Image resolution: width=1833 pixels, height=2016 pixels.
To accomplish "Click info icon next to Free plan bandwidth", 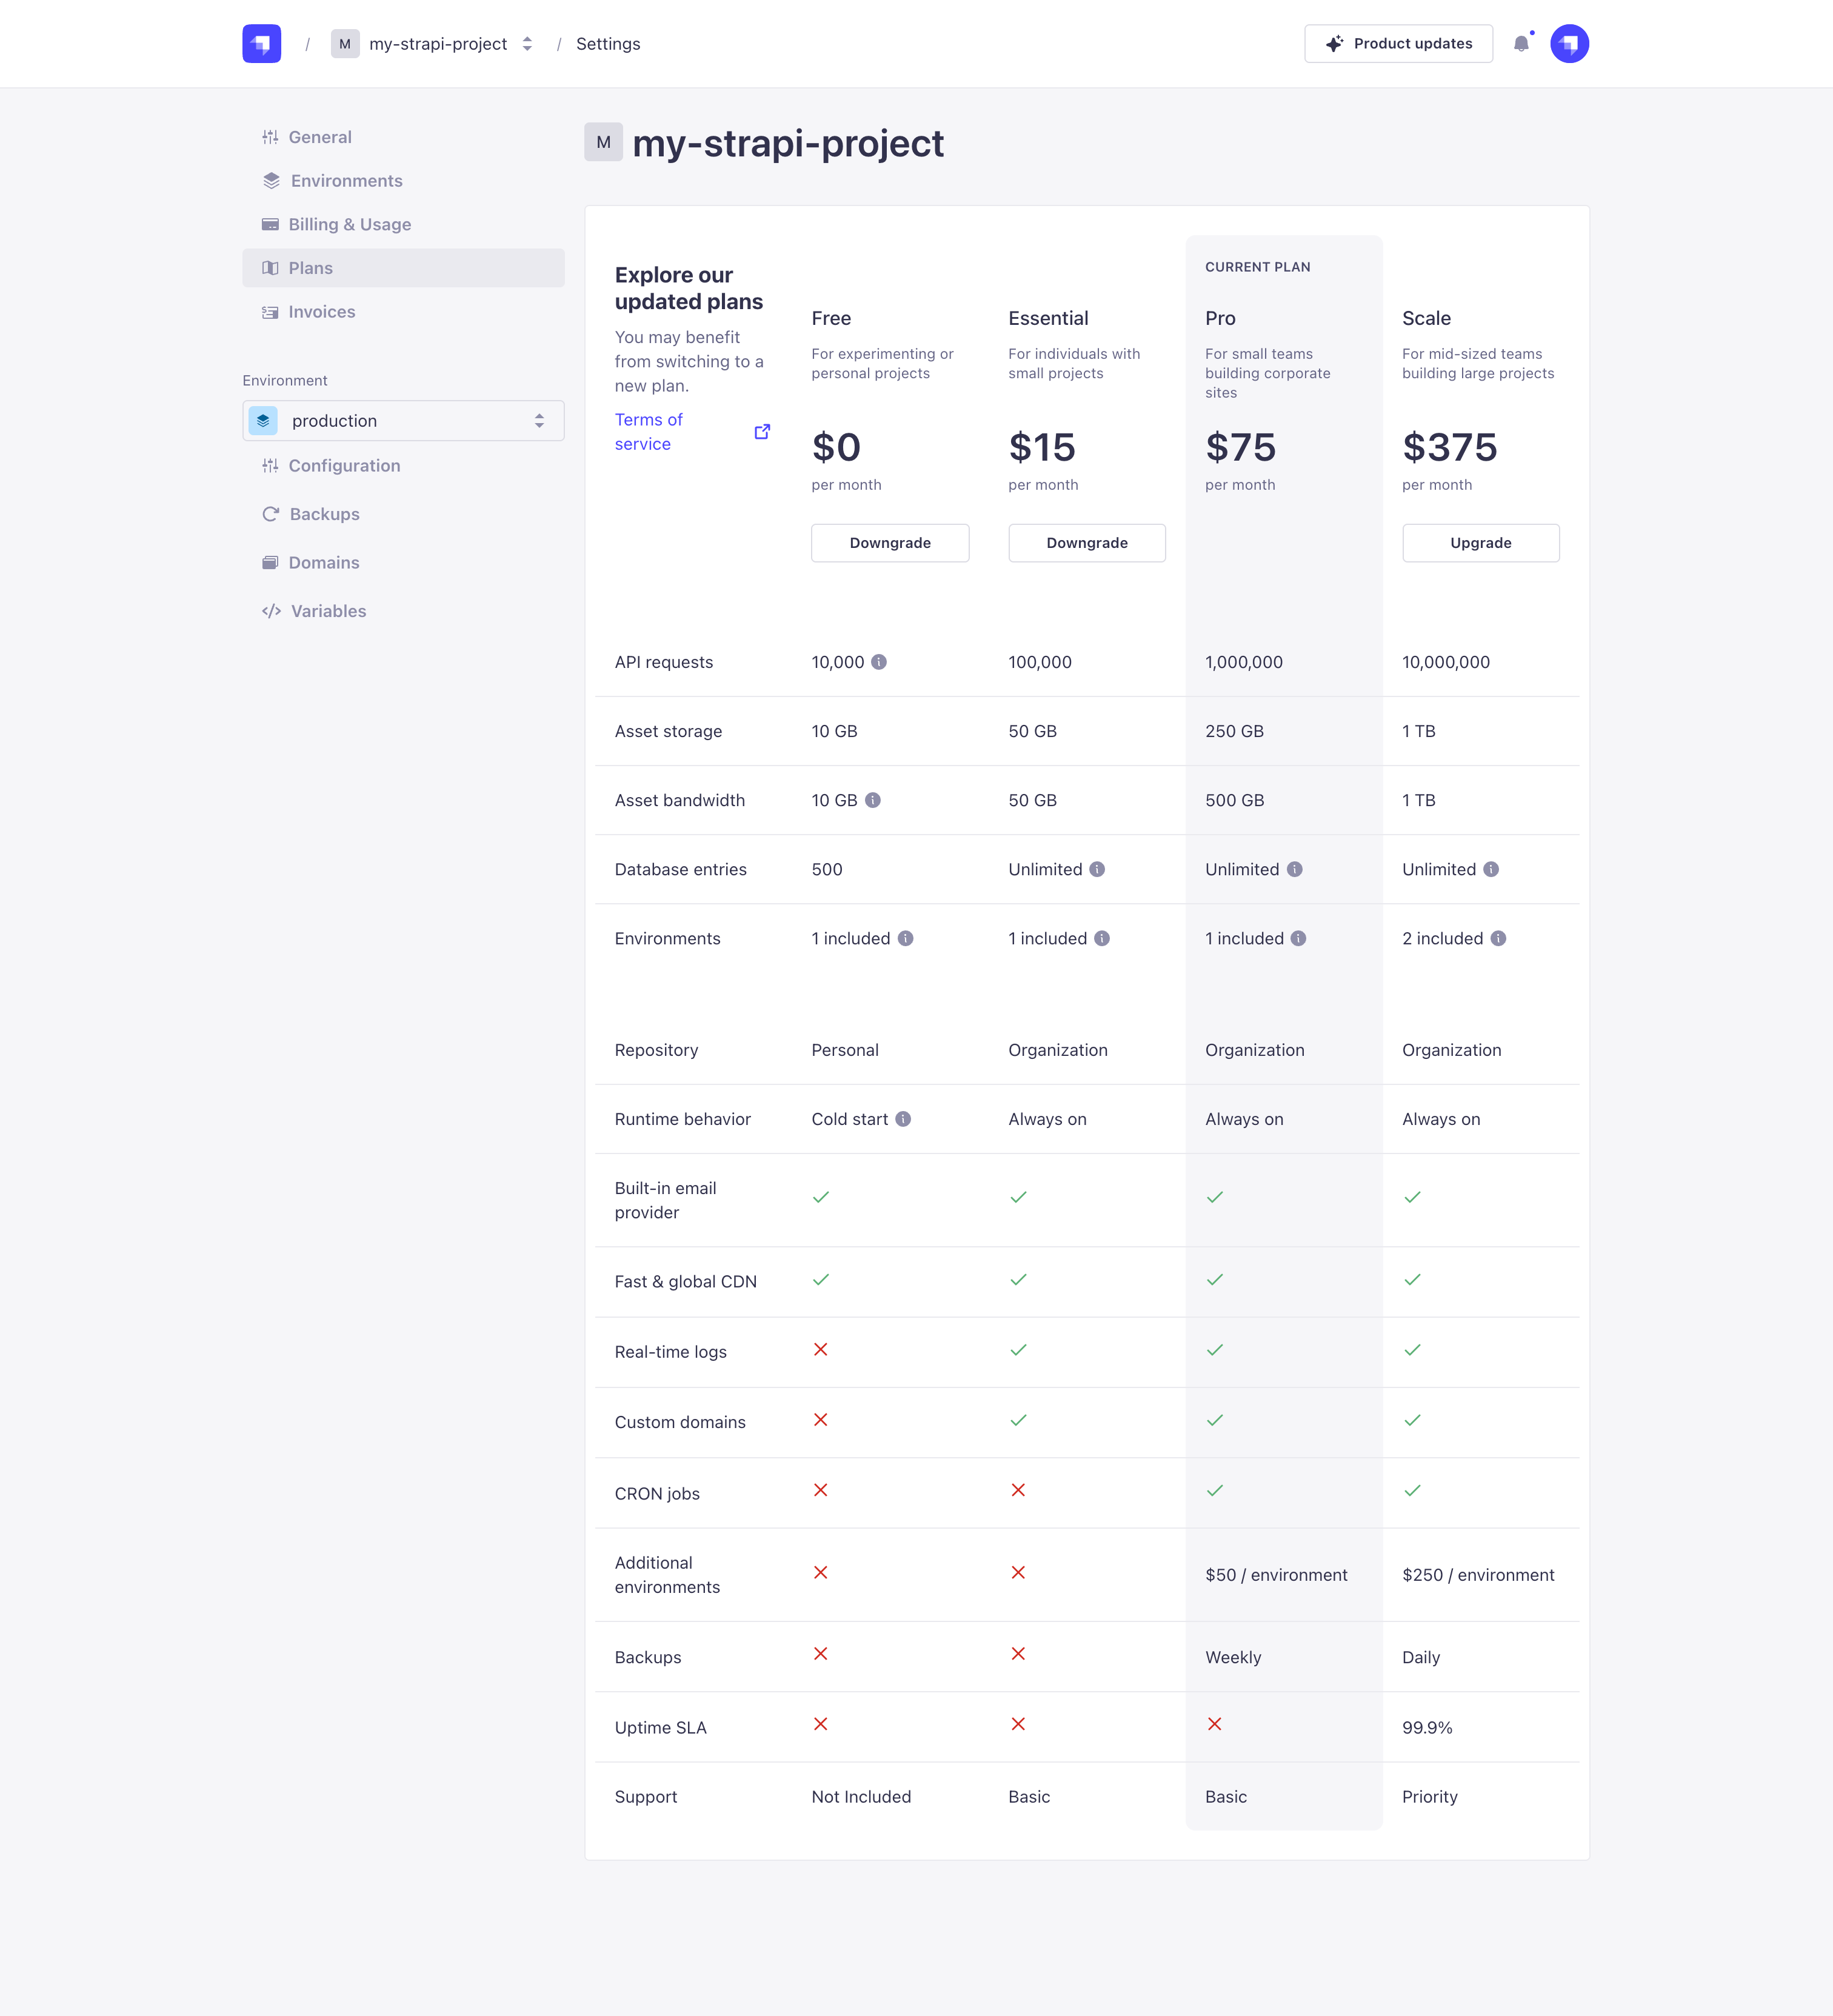I will pos(873,800).
